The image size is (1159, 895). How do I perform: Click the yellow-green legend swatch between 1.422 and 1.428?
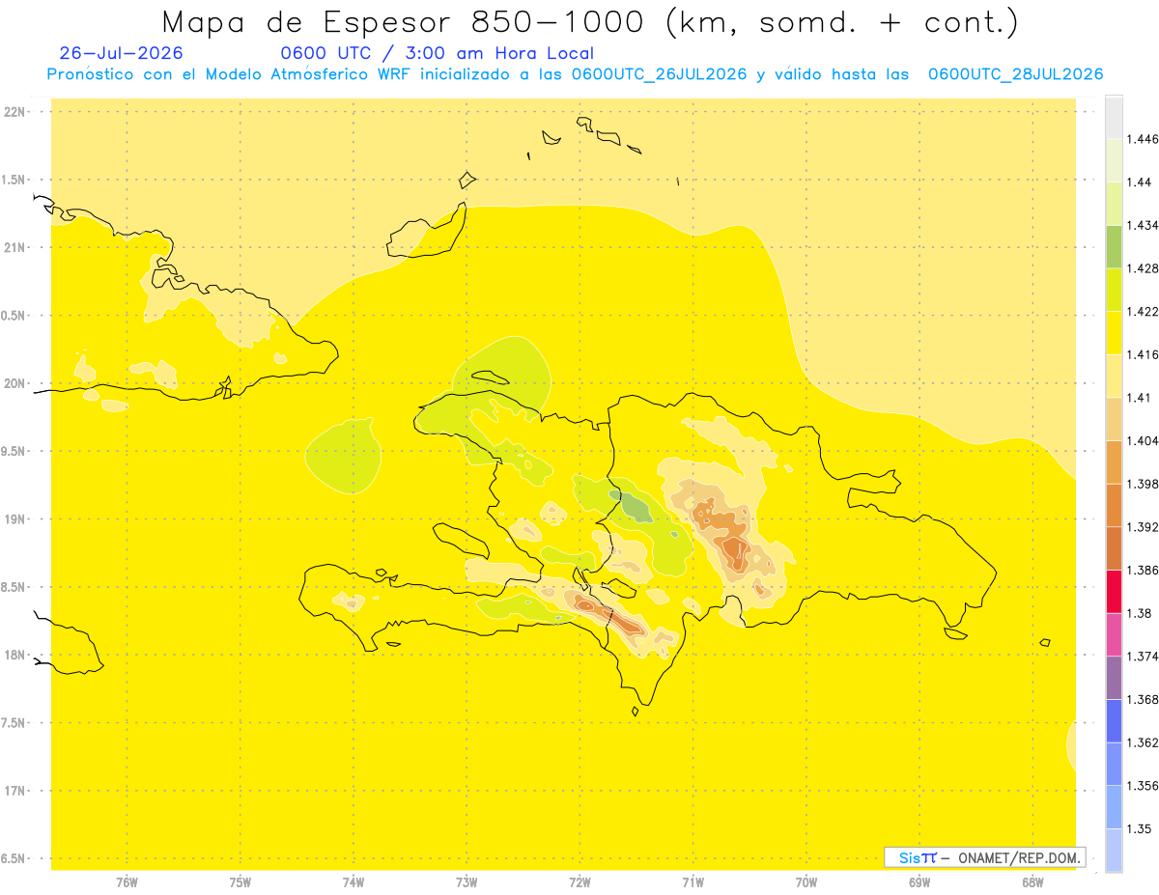(1114, 290)
